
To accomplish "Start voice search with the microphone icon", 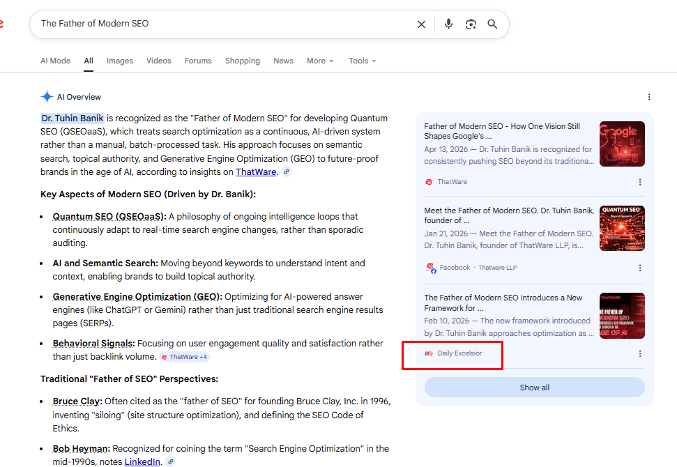I will pyautogui.click(x=448, y=24).
